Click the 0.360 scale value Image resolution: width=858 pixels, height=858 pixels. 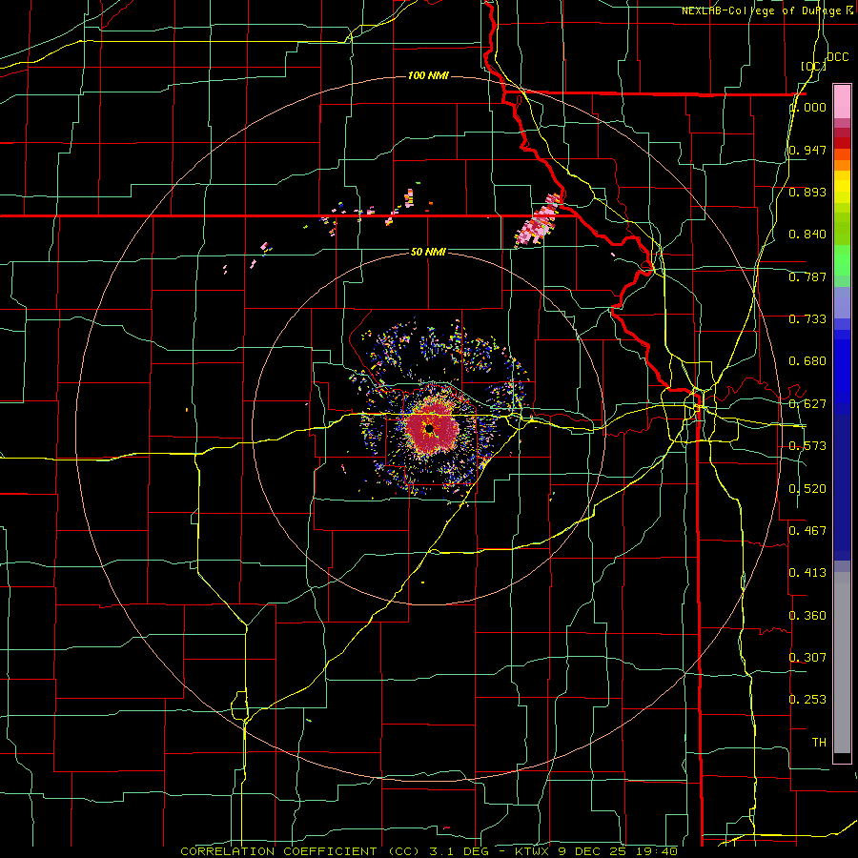pyautogui.click(x=807, y=616)
